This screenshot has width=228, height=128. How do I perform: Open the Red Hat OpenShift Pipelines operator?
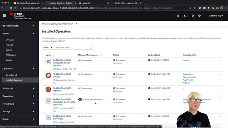coord(62,89)
